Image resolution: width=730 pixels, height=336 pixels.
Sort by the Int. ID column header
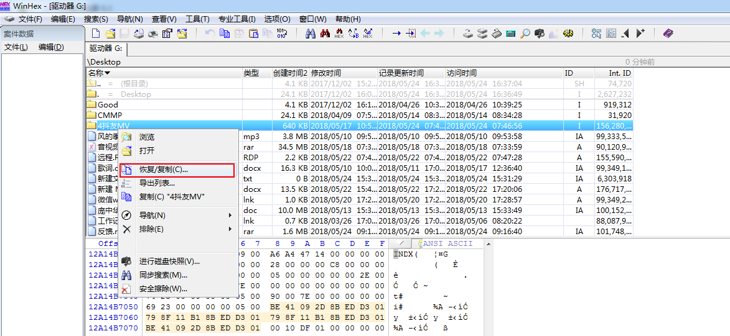click(x=614, y=73)
